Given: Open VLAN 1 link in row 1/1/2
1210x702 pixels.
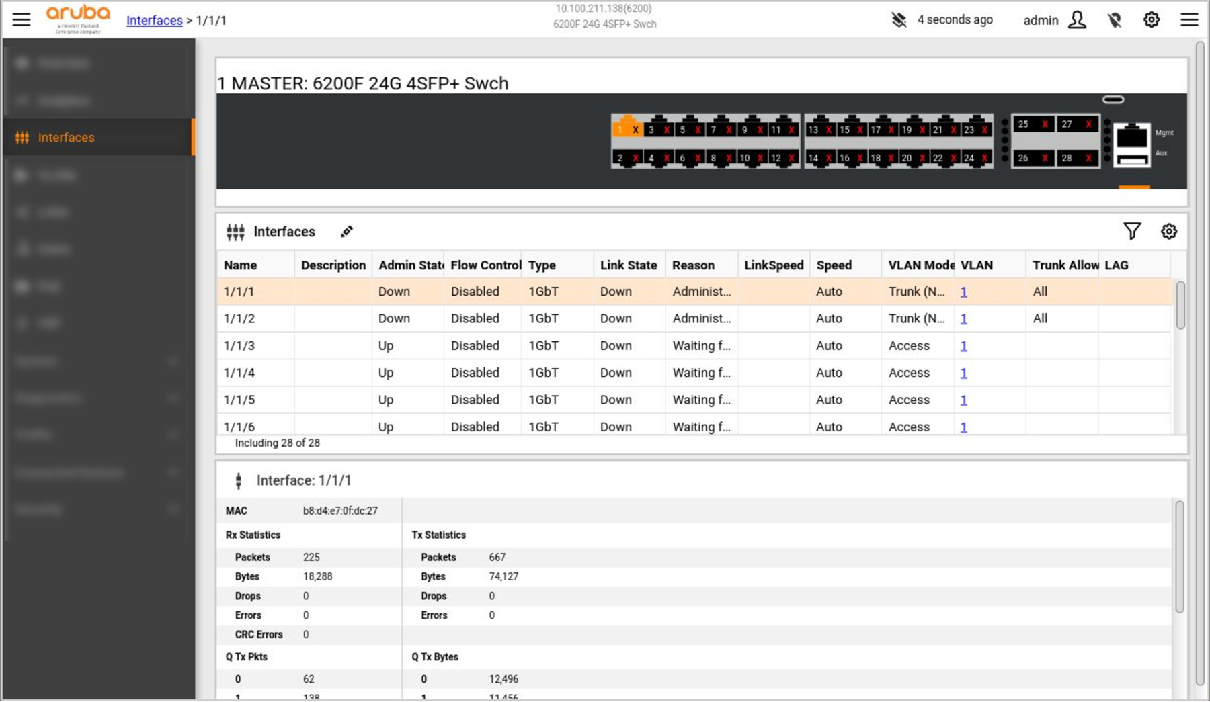Looking at the screenshot, I should pos(963,318).
